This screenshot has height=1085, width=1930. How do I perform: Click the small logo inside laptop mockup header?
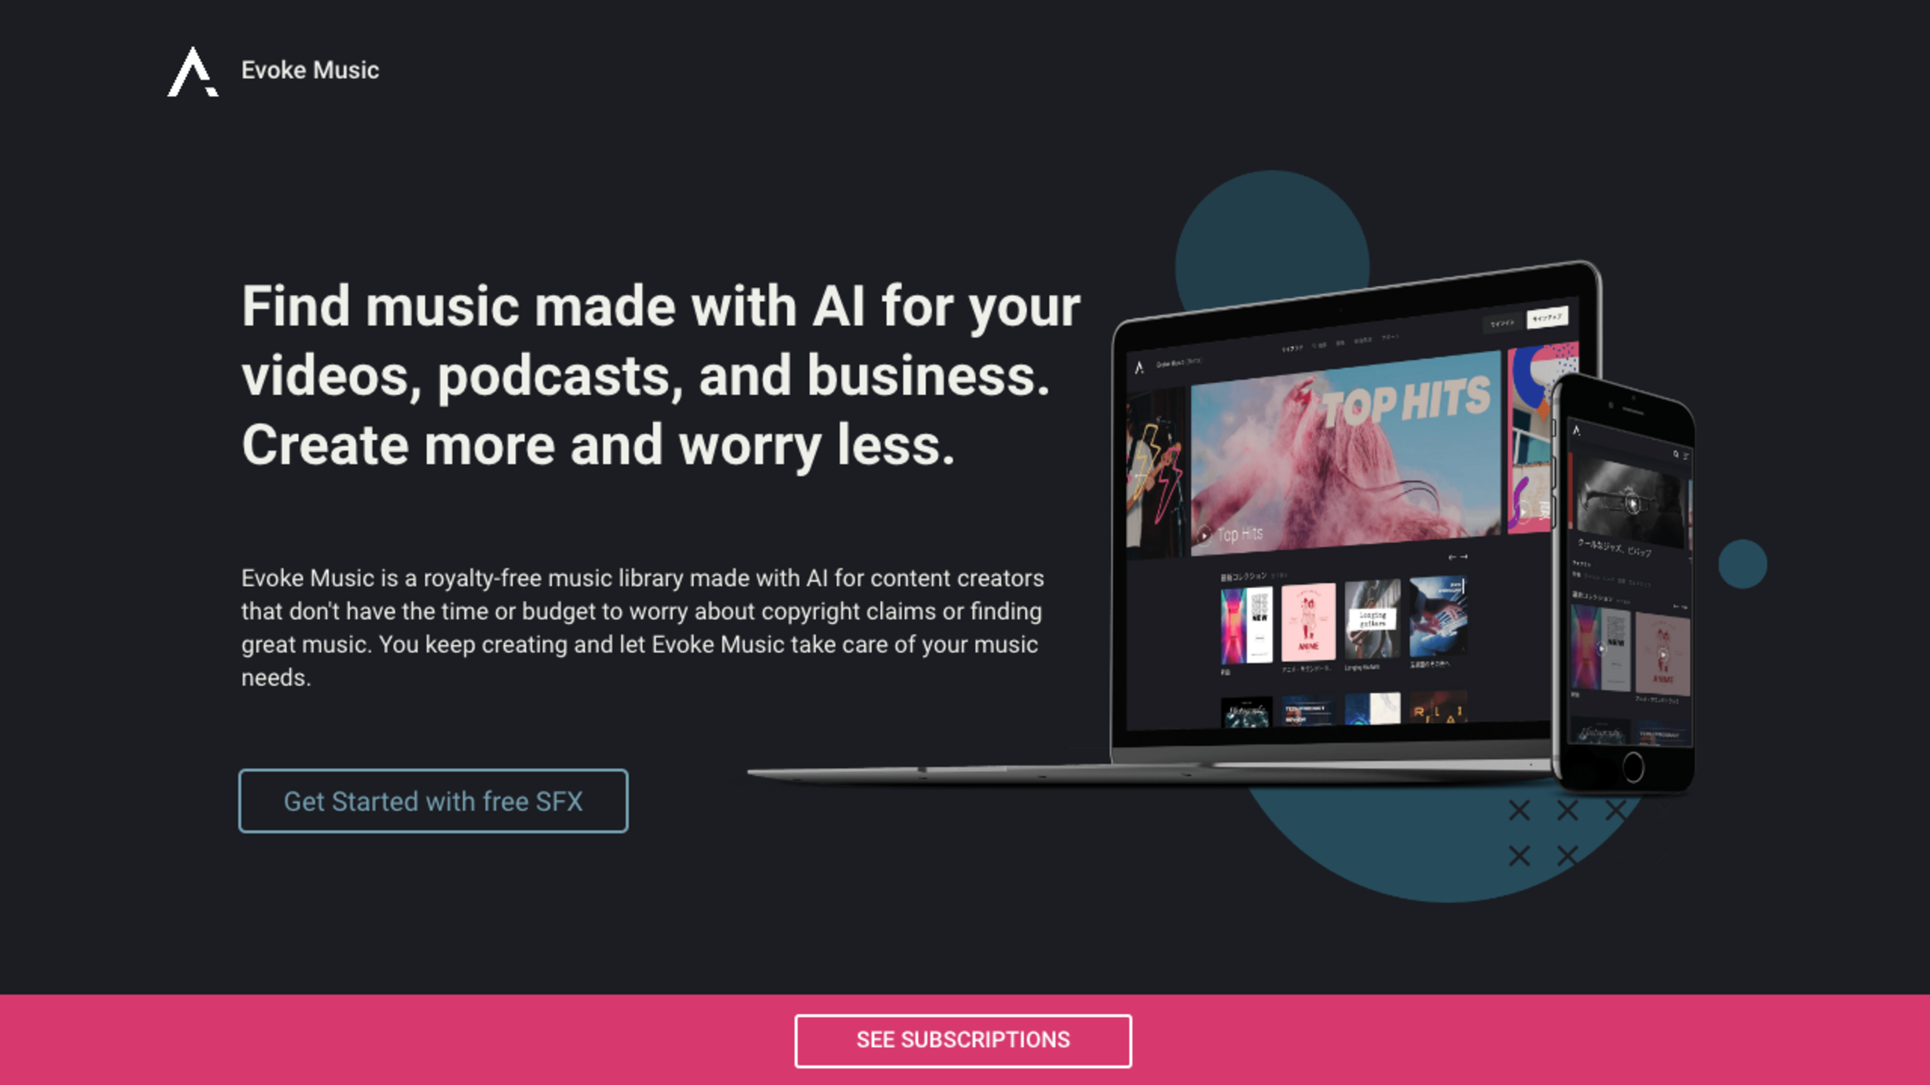click(x=1139, y=367)
